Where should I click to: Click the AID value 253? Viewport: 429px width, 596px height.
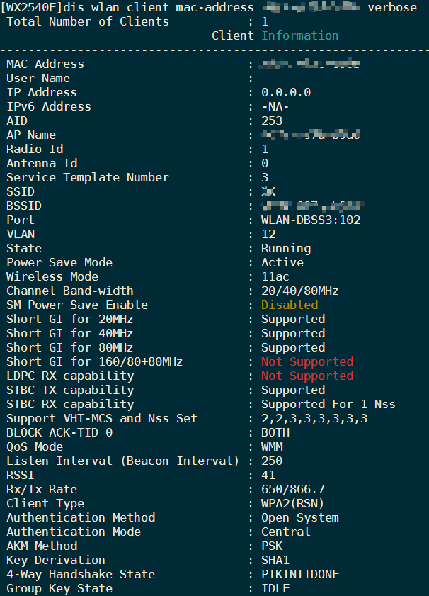tap(272, 120)
